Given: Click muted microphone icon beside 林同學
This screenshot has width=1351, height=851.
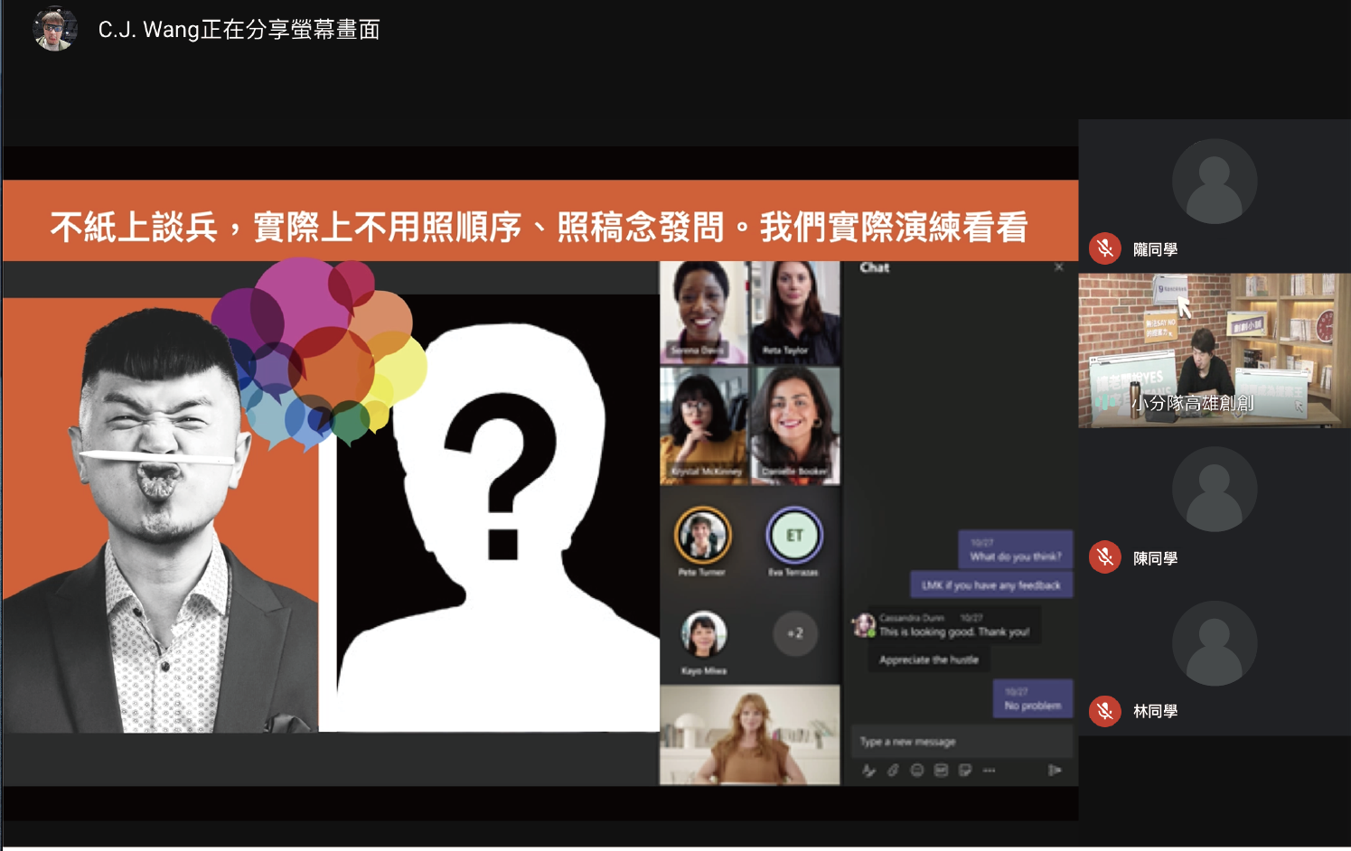Looking at the screenshot, I should click(x=1104, y=711).
